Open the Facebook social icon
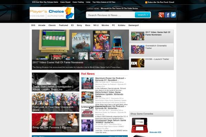This screenshot has width=206, height=137. point(167,15)
